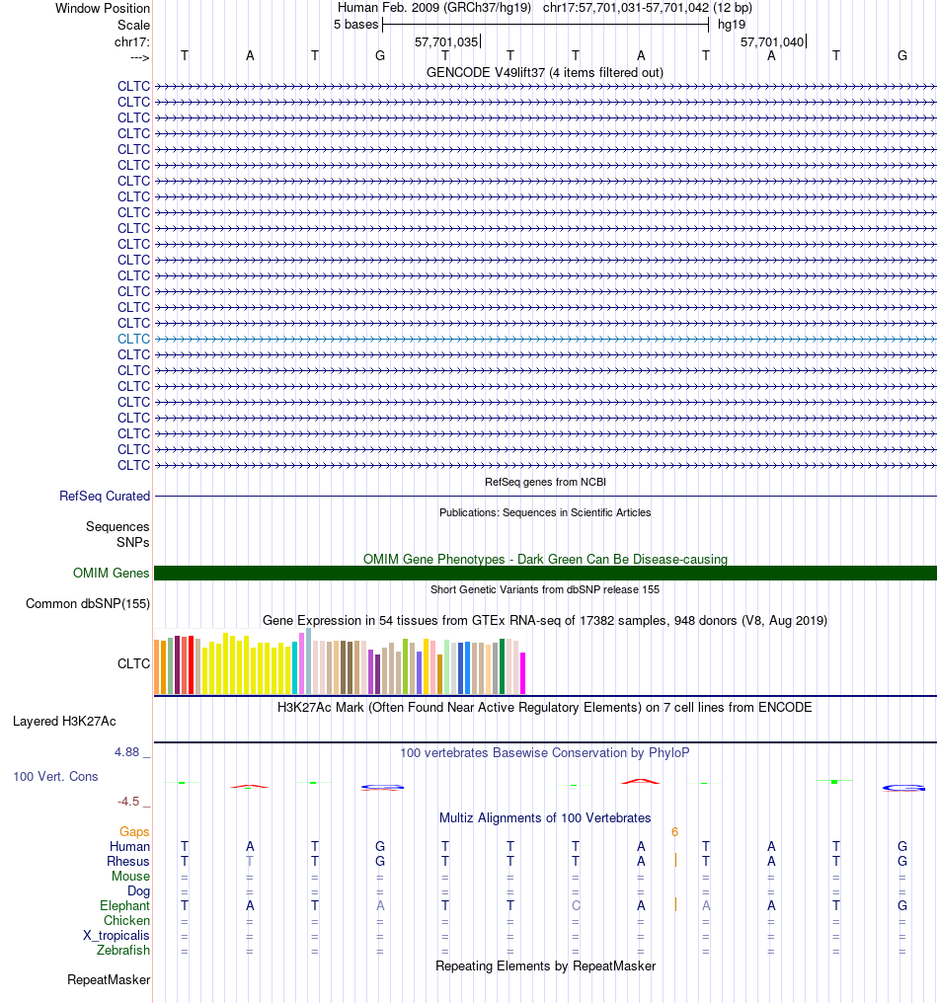The image size is (938, 1003).
Task: Click the '4.88' PhyloP upper scale value
Action: click(126, 752)
